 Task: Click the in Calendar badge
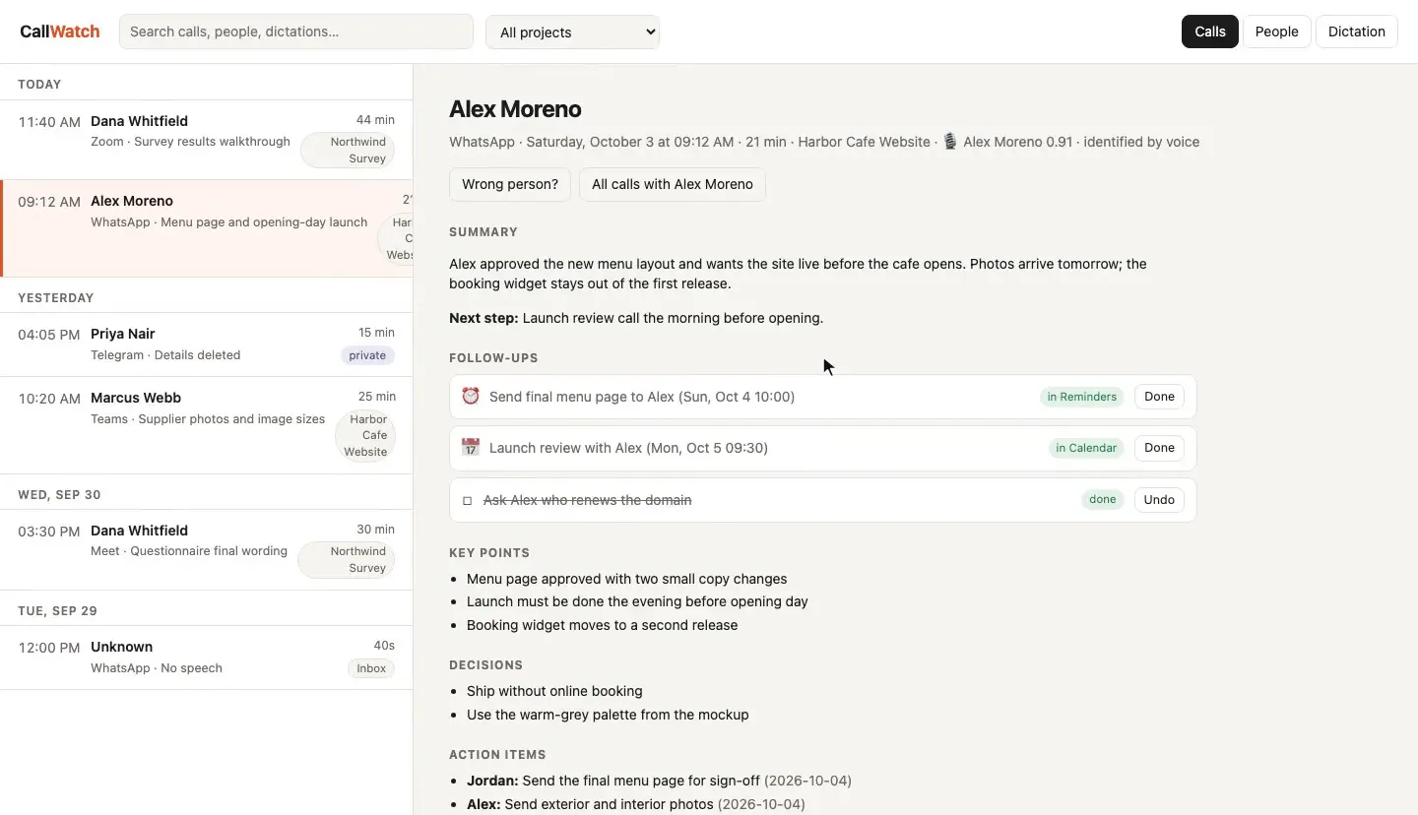[1086, 448]
